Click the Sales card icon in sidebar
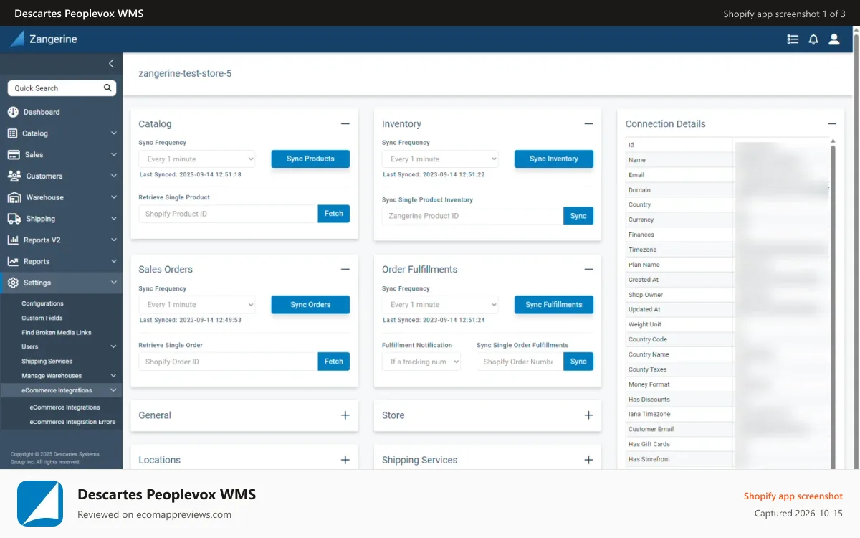The image size is (860, 538). coord(13,155)
